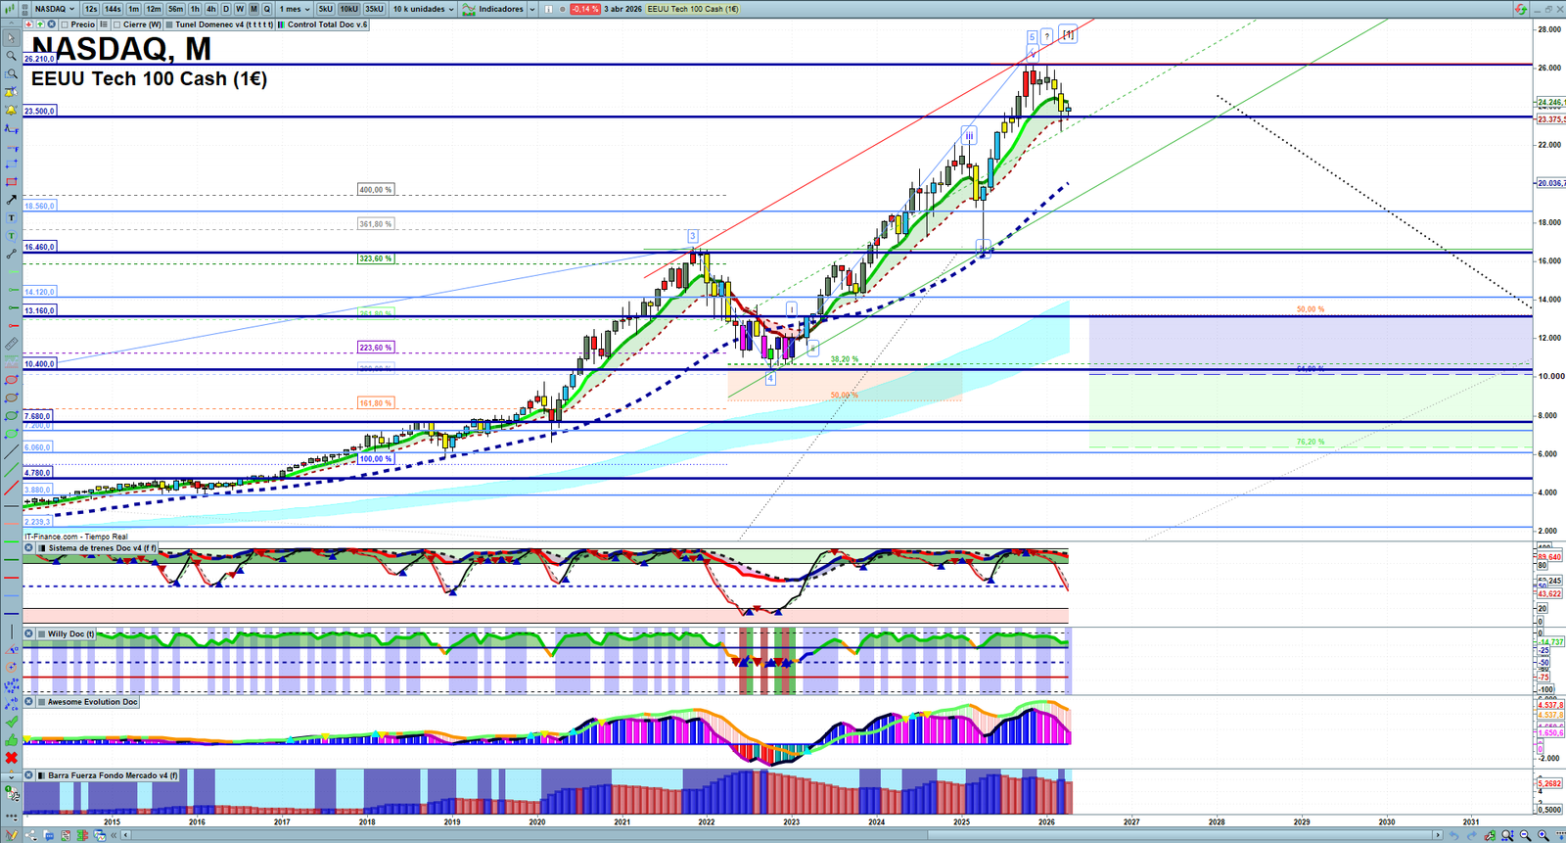Expand the arrow next to Indicadores
The width and height of the screenshot is (1566, 843).
pyautogui.click(x=531, y=9)
